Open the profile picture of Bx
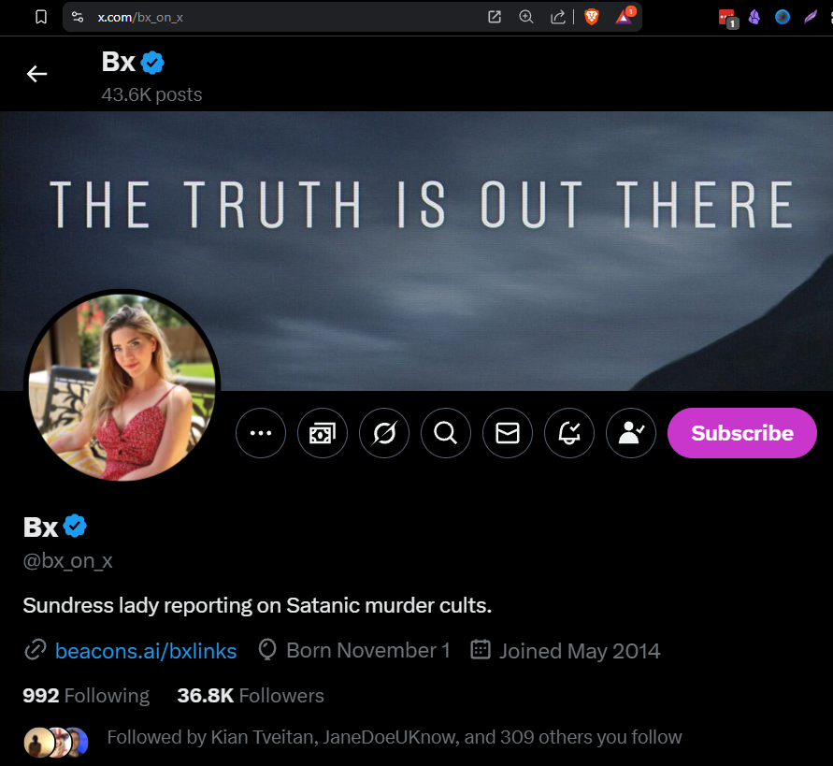This screenshot has width=833, height=766. tap(122, 385)
